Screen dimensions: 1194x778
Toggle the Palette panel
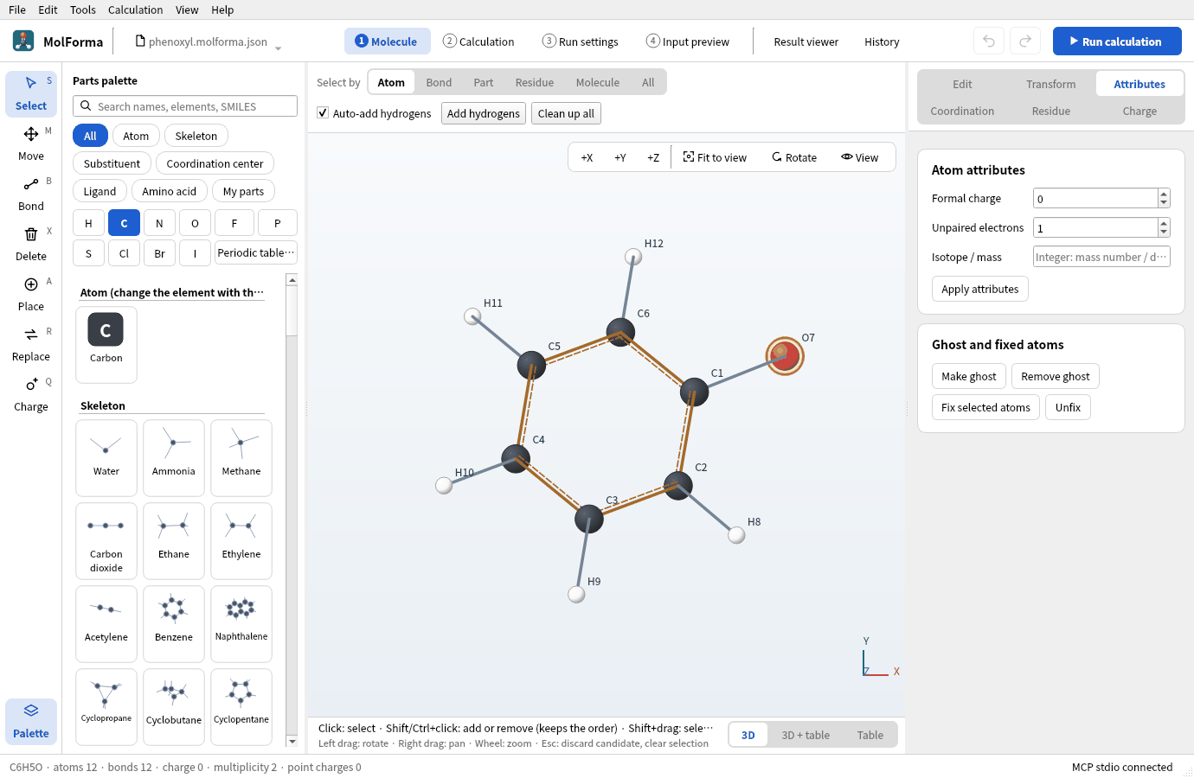pos(31,721)
